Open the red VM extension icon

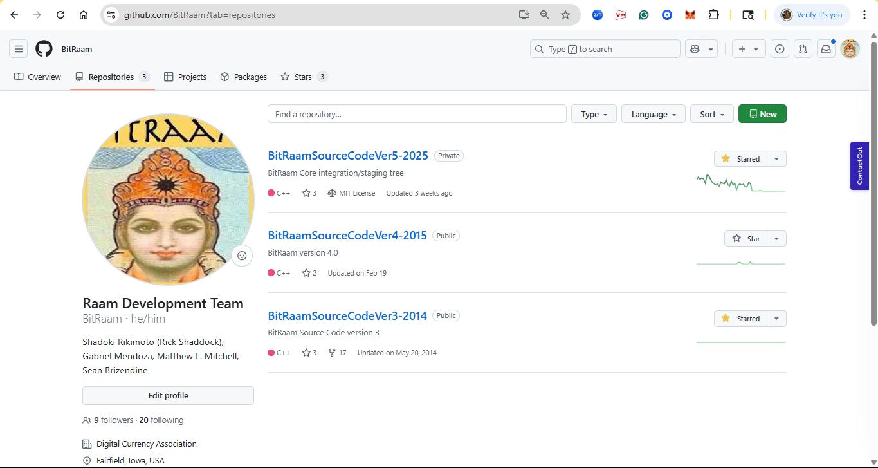click(x=621, y=15)
